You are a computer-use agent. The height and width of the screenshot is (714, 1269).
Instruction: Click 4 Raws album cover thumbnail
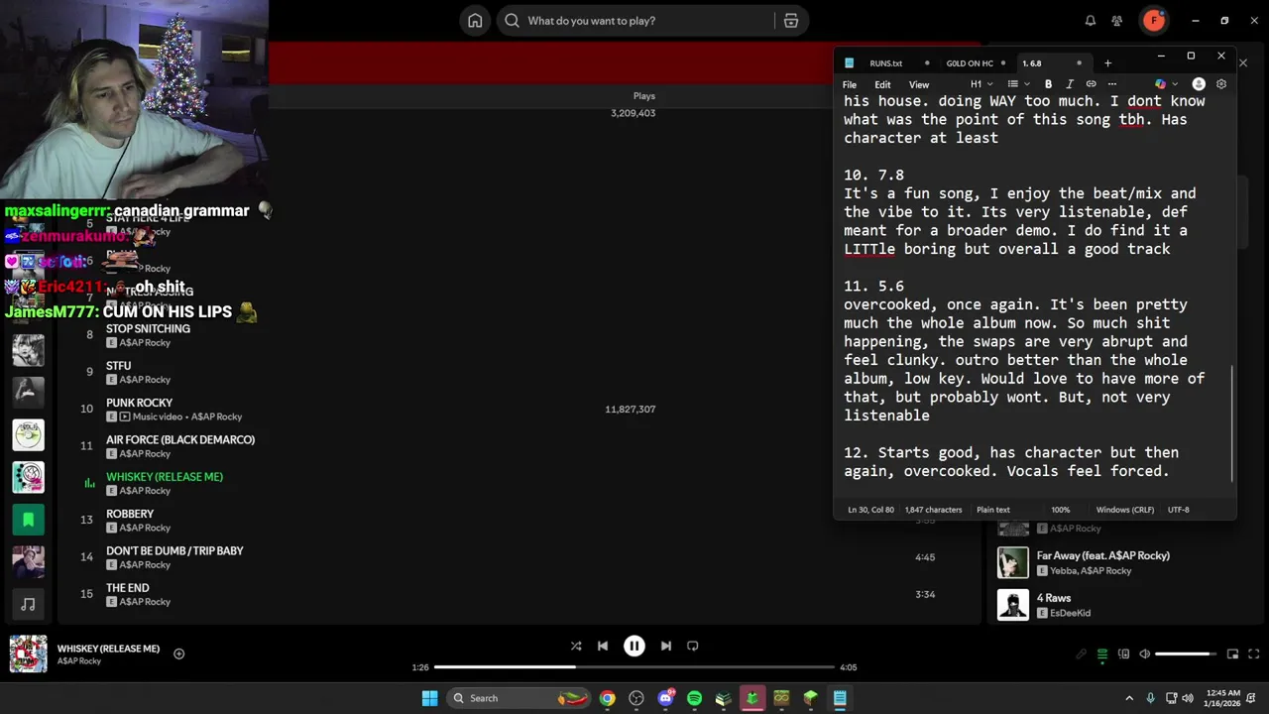click(1013, 605)
